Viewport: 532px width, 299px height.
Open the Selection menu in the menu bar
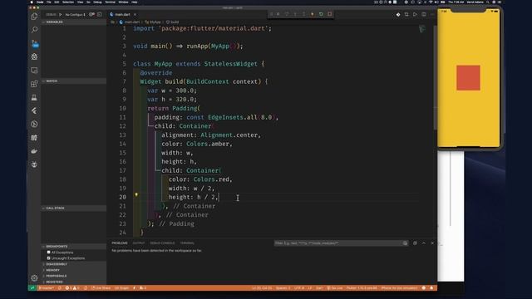click(68, 2)
